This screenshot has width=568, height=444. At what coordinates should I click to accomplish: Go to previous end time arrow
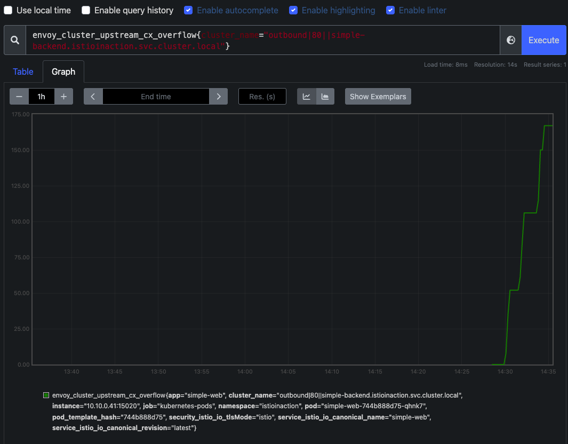pyautogui.click(x=93, y=97)
